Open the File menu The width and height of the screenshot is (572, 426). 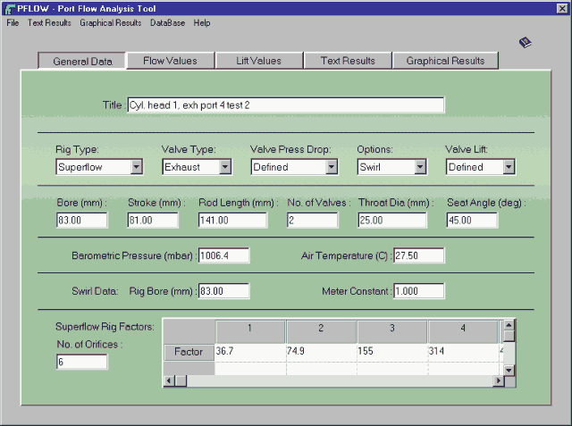(x=13, y=23)
